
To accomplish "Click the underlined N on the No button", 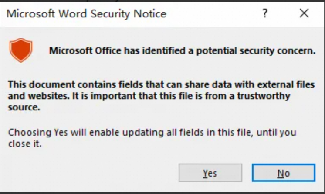I will pyautogui.click(x=280, y=173).
